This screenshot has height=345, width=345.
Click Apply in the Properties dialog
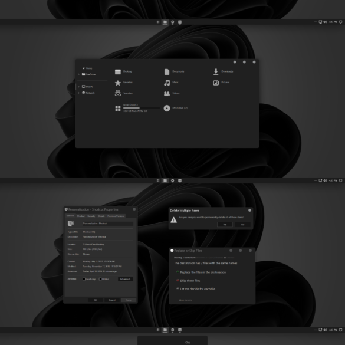129,300
